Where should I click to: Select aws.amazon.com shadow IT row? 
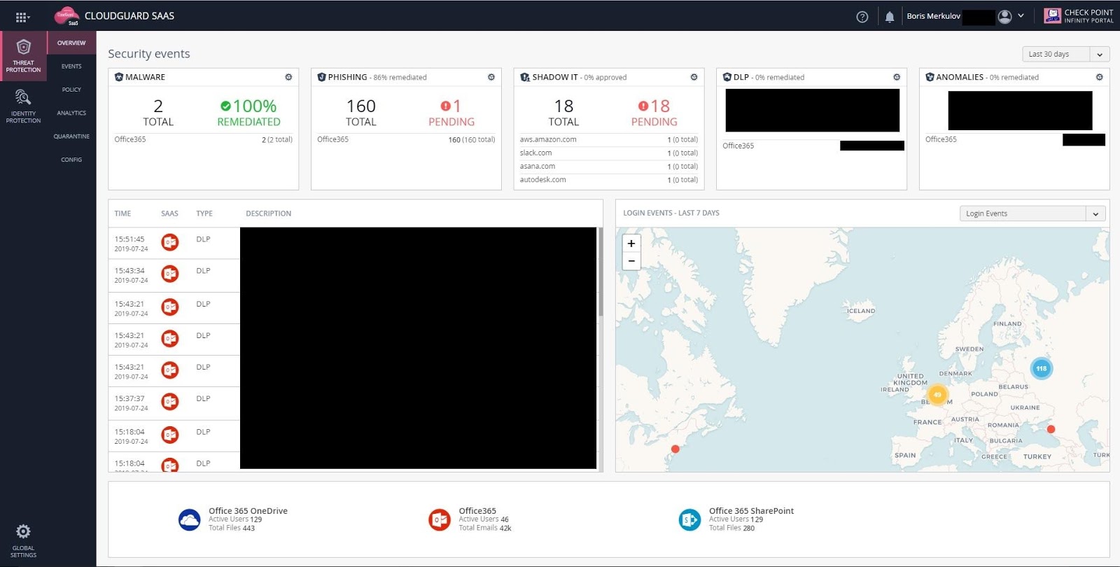608,139
